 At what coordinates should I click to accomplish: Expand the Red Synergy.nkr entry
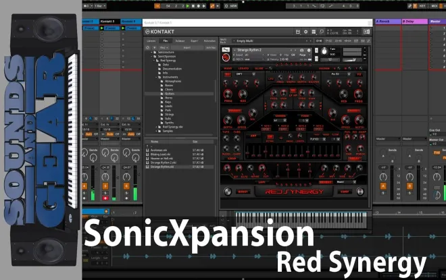tap(157, 127)
